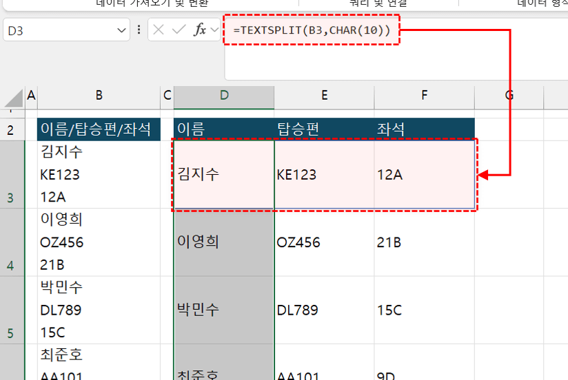Select column C header
The width and height of the screenshot is (568, 380).
167,97
